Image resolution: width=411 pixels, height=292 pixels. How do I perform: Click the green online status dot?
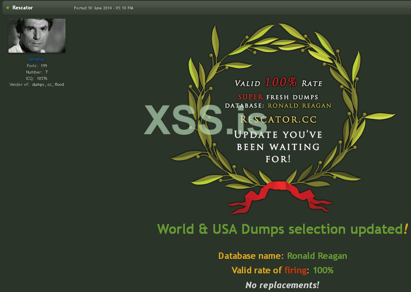point(8,8)
